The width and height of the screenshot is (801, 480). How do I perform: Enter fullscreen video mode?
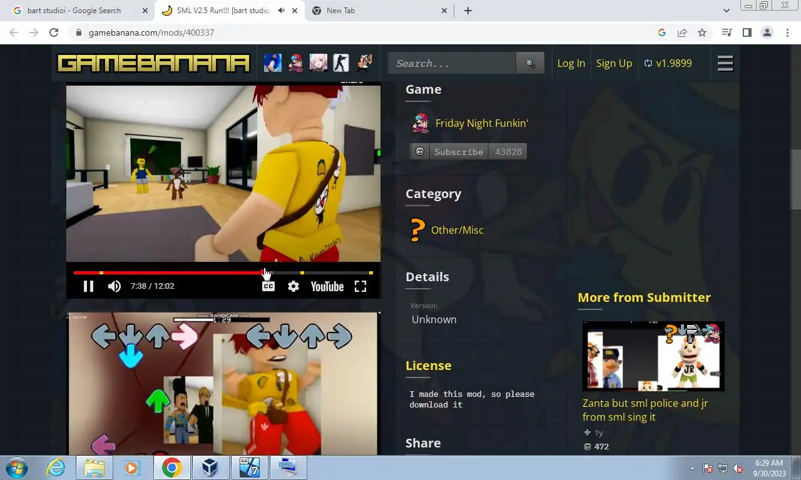[x=360, y=286]
